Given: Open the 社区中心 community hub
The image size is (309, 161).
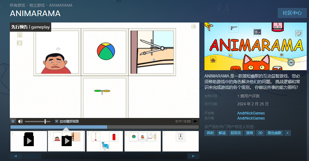Looking at the screenshot, I should point(292,13).
